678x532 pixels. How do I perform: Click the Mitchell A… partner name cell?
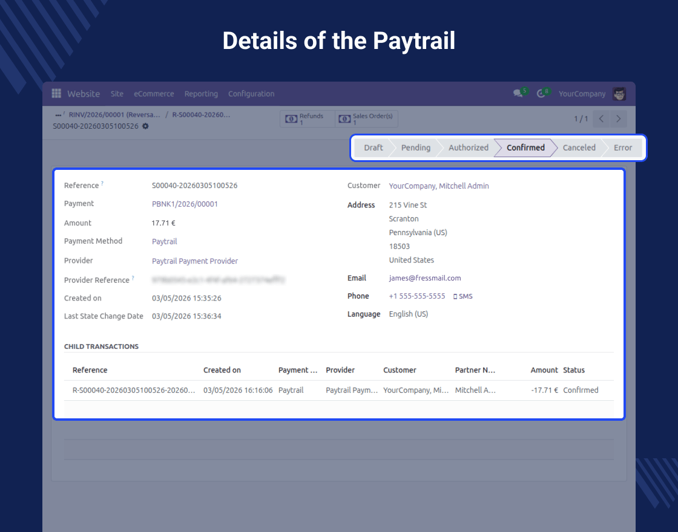click(x=475, y=391)
